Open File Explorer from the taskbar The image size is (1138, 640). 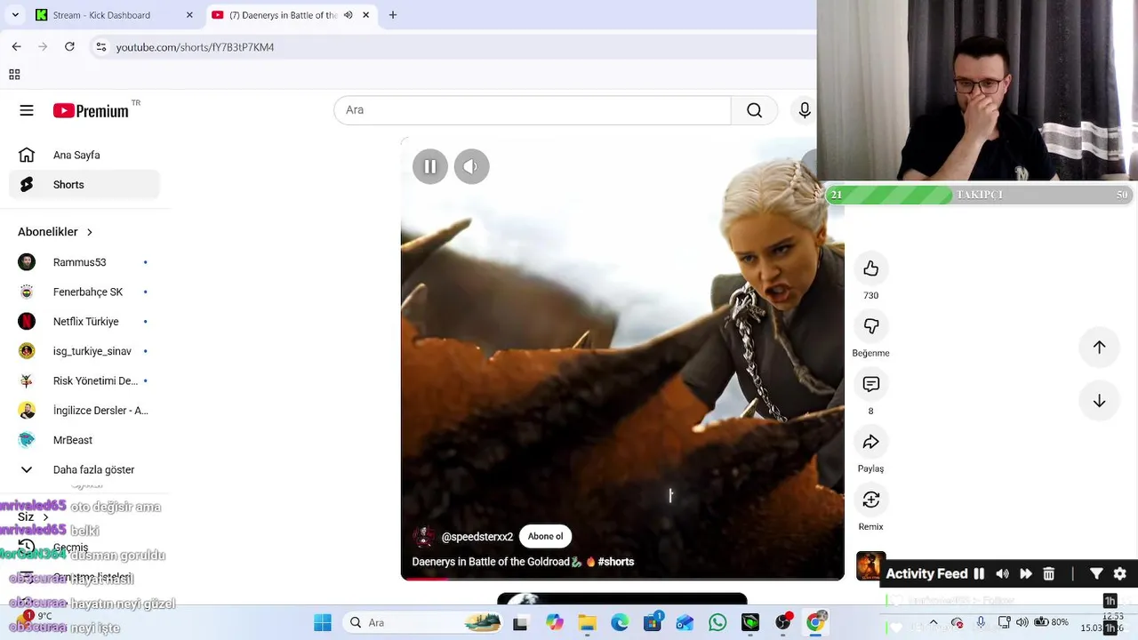[x=587, y=622]
